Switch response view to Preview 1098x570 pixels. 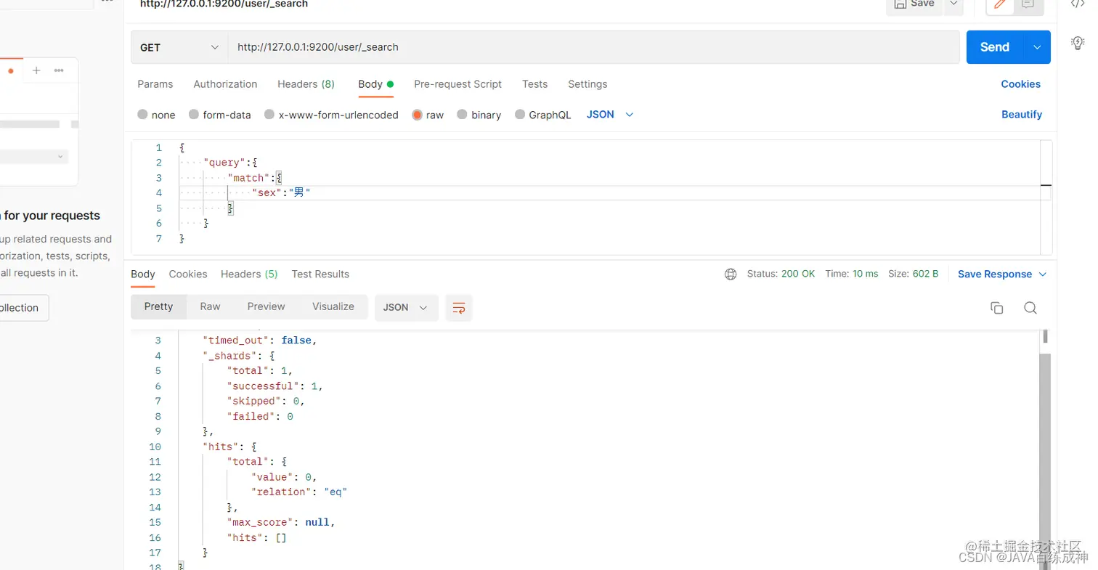pyautogui.click(x=266, y=306)
